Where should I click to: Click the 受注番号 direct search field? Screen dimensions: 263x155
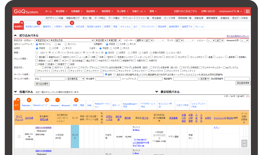pos(108,79)
